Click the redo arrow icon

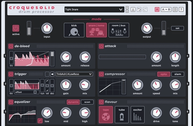click(x=145, y=9)
